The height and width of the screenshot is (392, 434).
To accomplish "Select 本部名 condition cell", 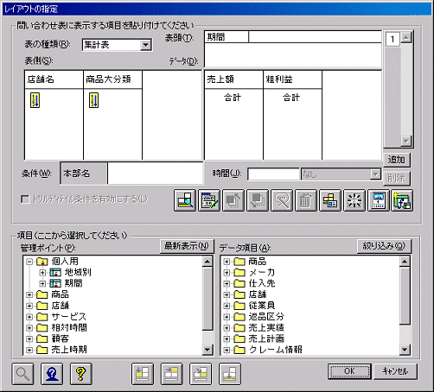I will [84, 174].
